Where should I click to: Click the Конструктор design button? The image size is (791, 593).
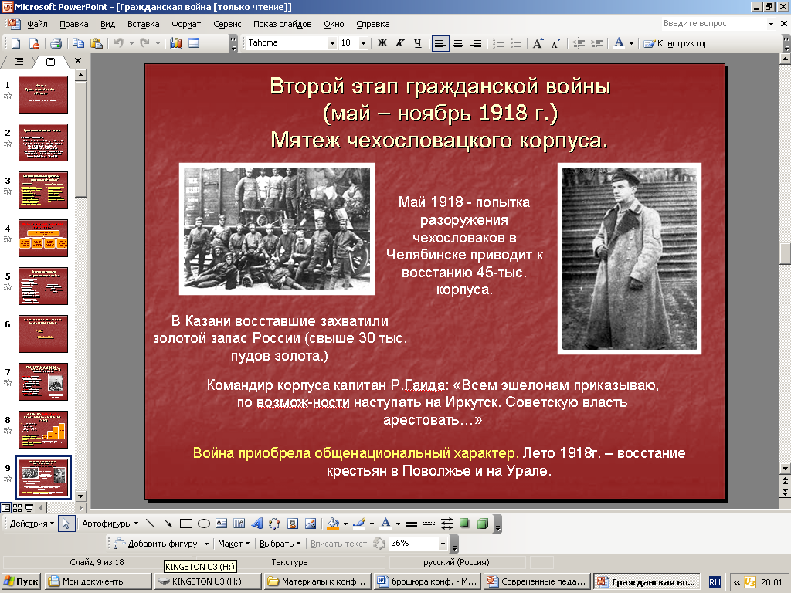[x=677, y=43]
